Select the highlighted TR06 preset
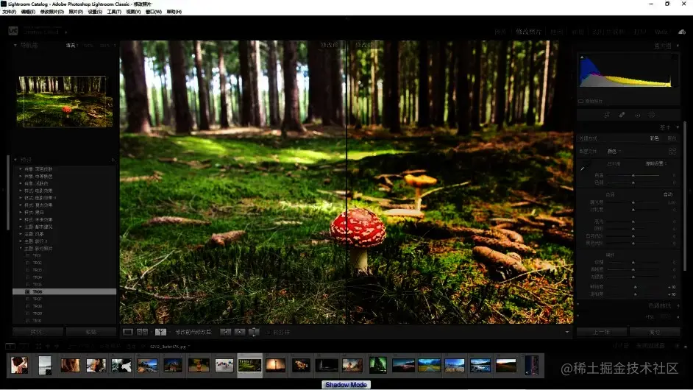The image size is (693, 390). coord(65,292)
